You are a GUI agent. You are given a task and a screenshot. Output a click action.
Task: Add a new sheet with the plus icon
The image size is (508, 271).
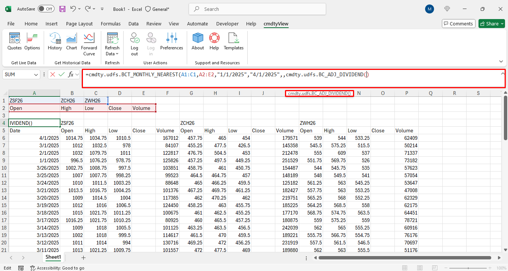point(83,258)
